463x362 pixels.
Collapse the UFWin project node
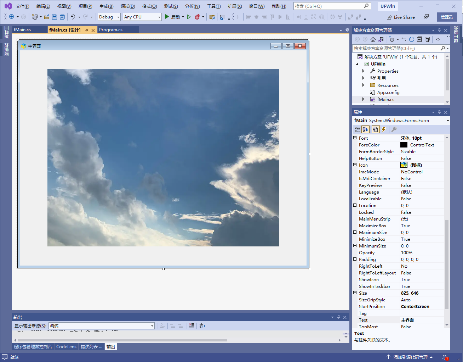(357, 64)
